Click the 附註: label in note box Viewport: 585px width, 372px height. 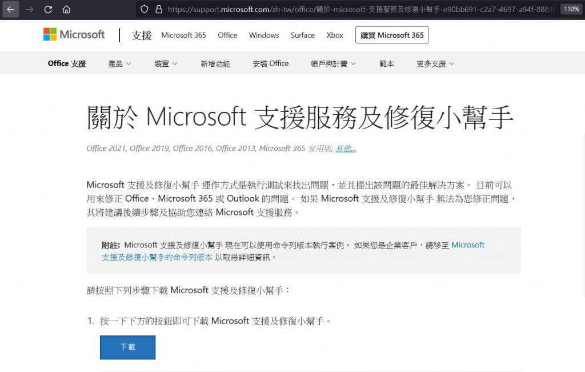click(x=111, y=245)
